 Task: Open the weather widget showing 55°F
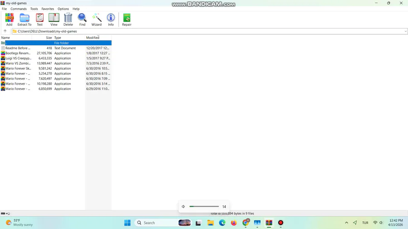19,223
